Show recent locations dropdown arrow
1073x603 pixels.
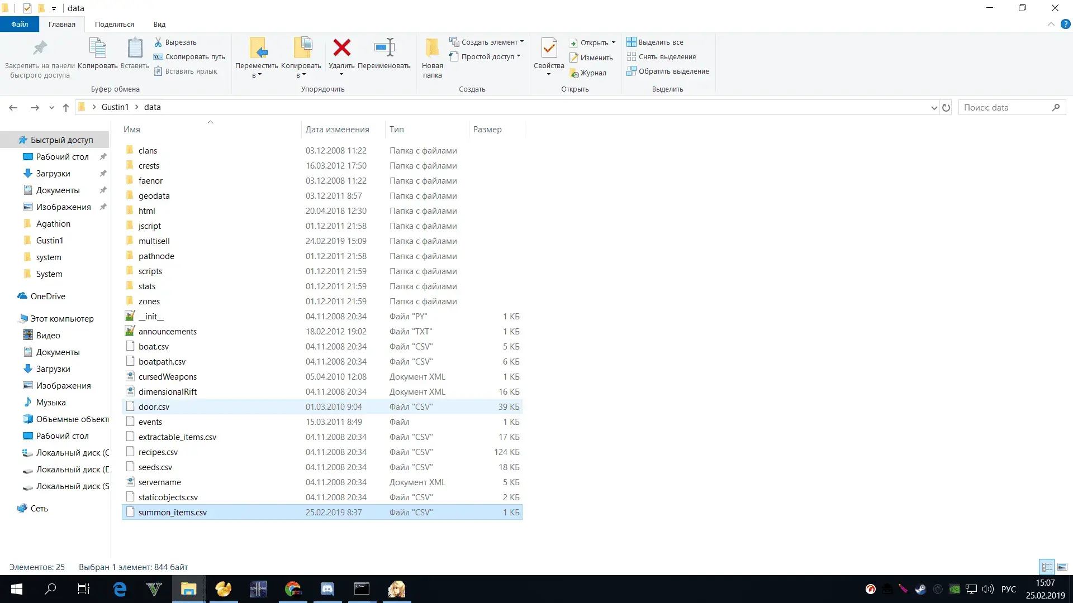point(51,108)
